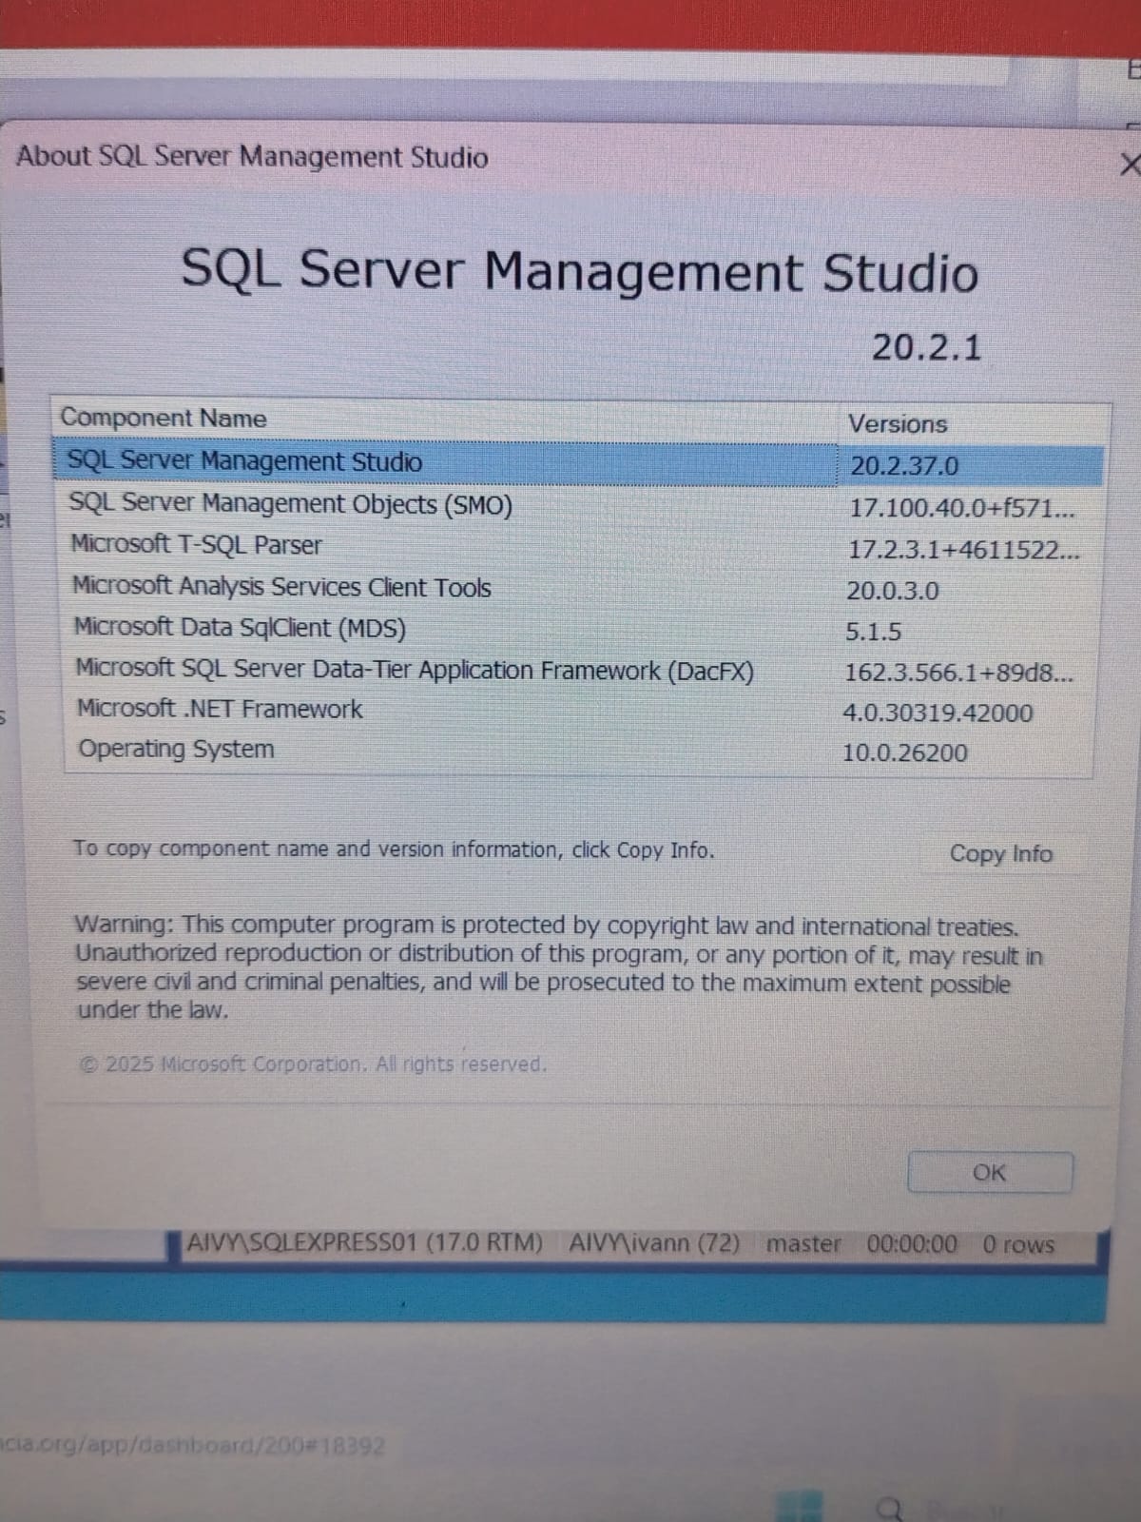Click the 0 rows status indicator
The image size is (1141, 1522).
coord(1018,1245)
